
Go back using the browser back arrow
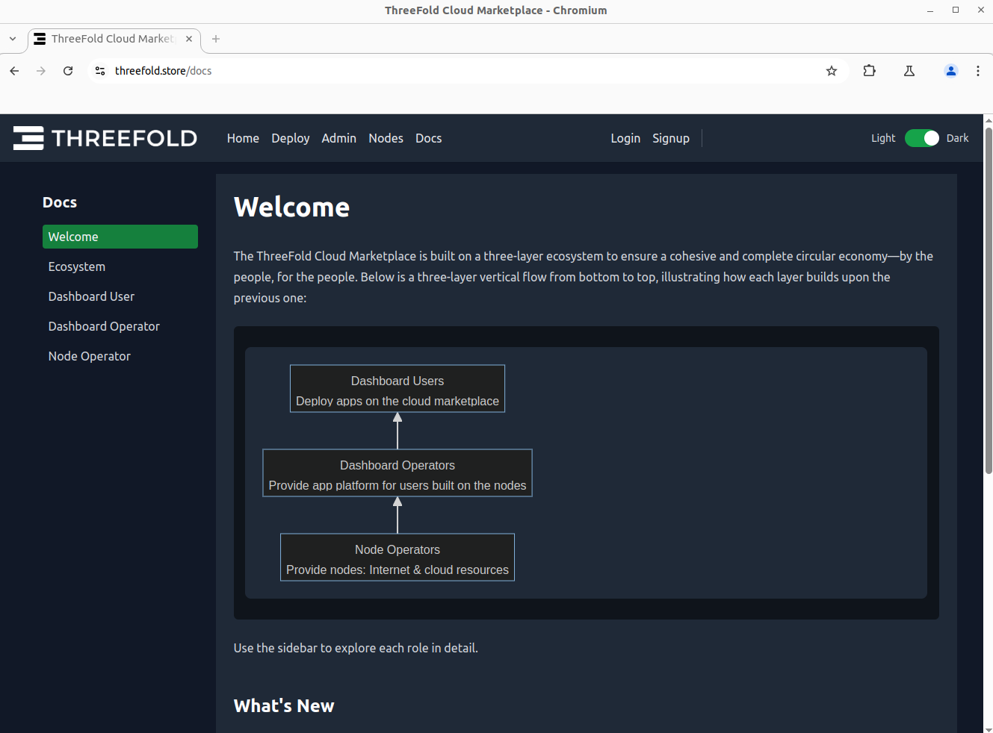point(14,71)
